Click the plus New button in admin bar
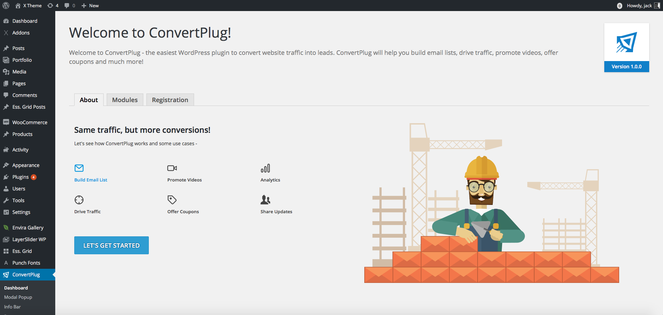 90,6
